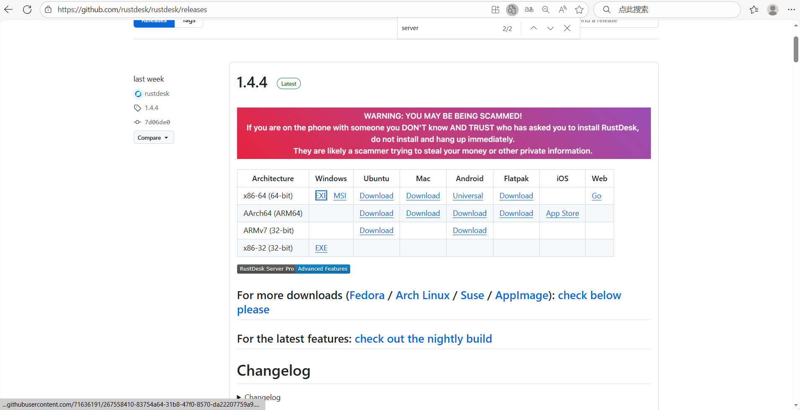
Task: Reload the current page
Action: (27, 9)
